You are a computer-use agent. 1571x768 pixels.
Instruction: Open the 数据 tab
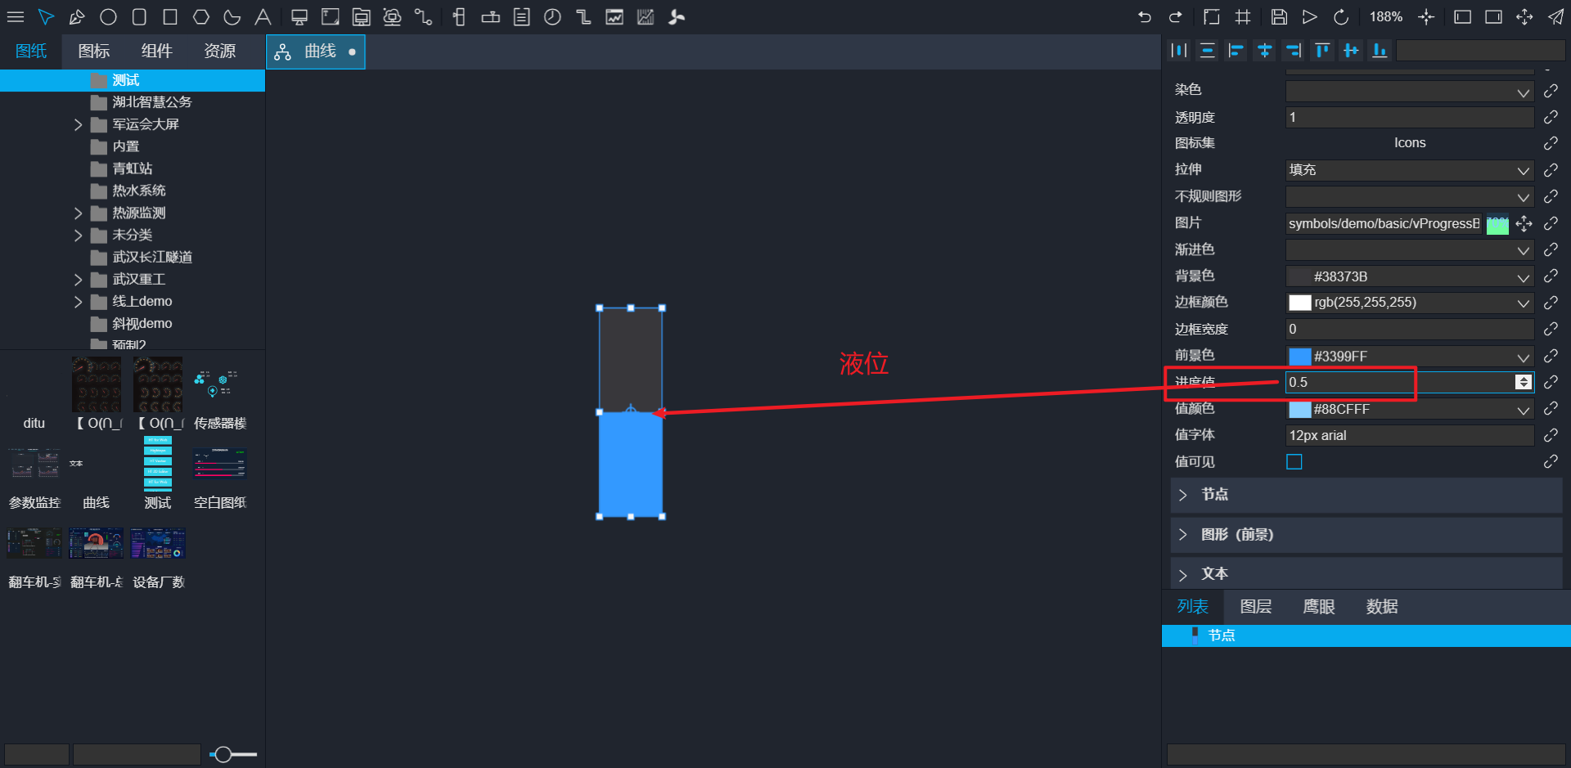tap(1381, 607)
